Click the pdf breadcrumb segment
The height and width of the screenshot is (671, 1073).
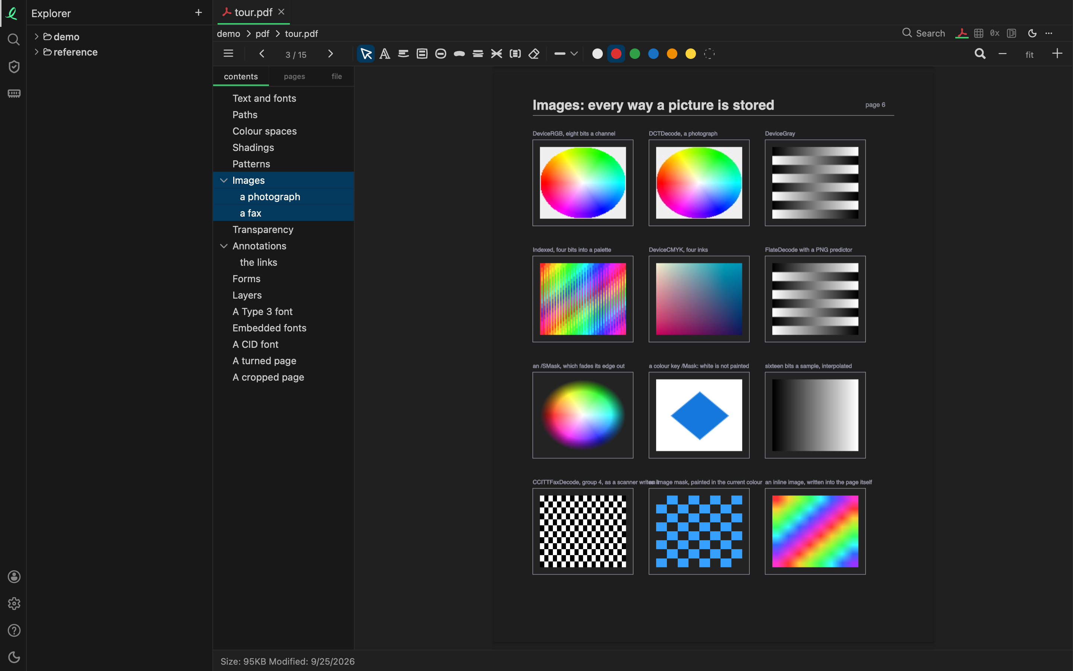[x=263, y=34]
